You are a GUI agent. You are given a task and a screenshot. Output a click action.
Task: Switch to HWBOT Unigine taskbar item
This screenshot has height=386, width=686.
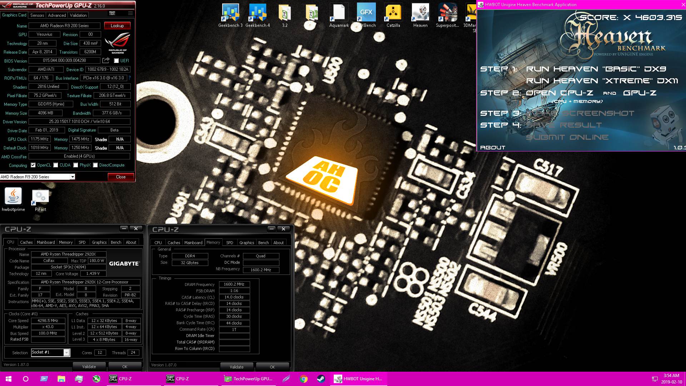pyautogui.click(x=359, y=379)
